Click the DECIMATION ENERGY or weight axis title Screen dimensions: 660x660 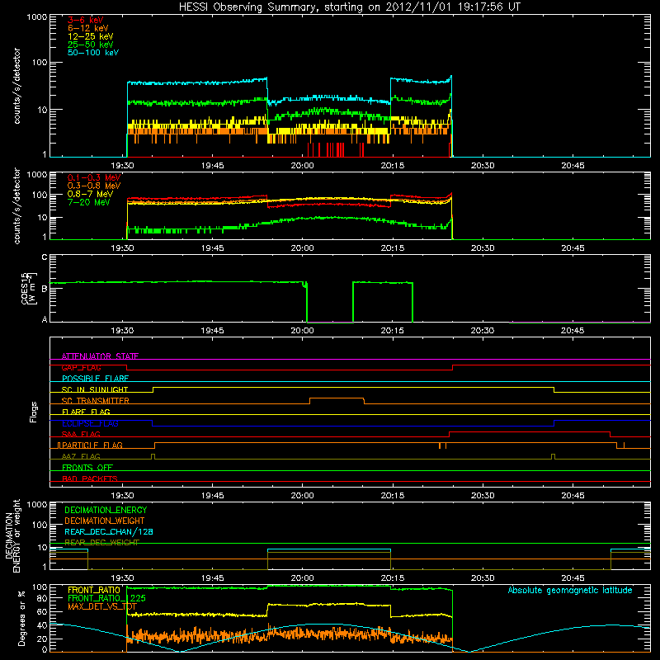point(12,535)
